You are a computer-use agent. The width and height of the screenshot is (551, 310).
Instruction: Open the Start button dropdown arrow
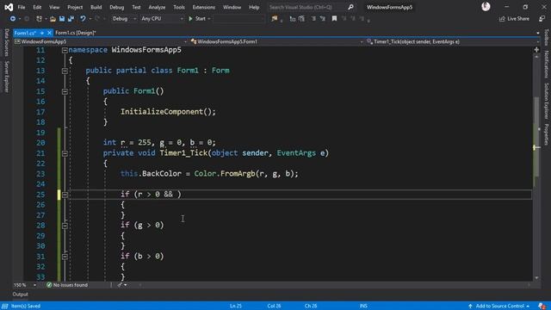(x=209, y=19)
